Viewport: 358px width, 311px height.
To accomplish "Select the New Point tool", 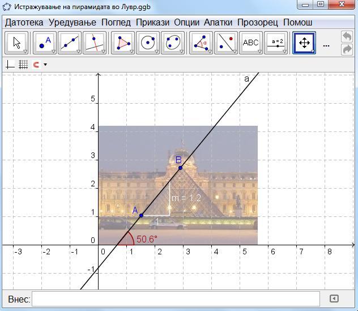I will click(45, 43).
